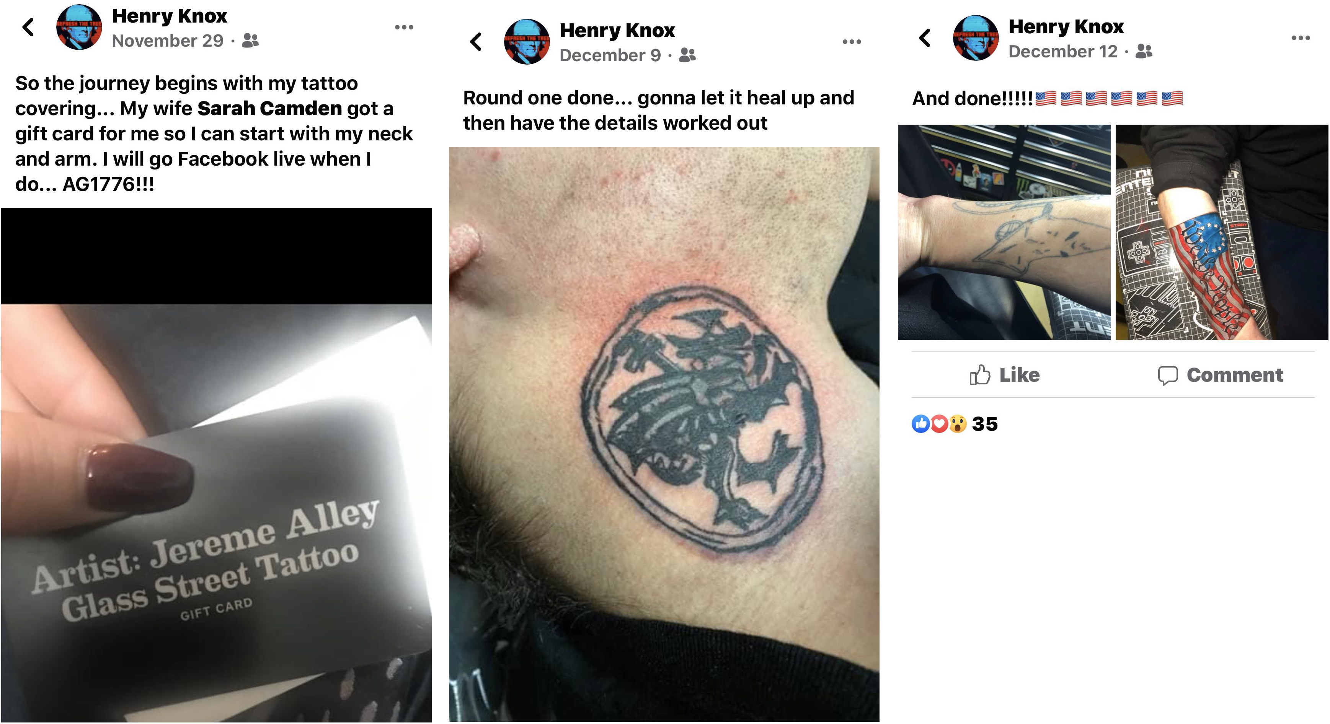
Task: Click the November 29 post's friends audience icon
Action: [250, 40]
